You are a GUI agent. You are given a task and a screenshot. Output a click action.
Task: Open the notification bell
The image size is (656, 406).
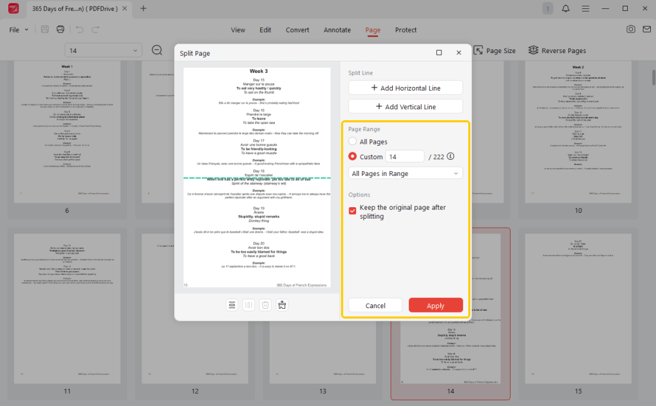coord(566,9)
